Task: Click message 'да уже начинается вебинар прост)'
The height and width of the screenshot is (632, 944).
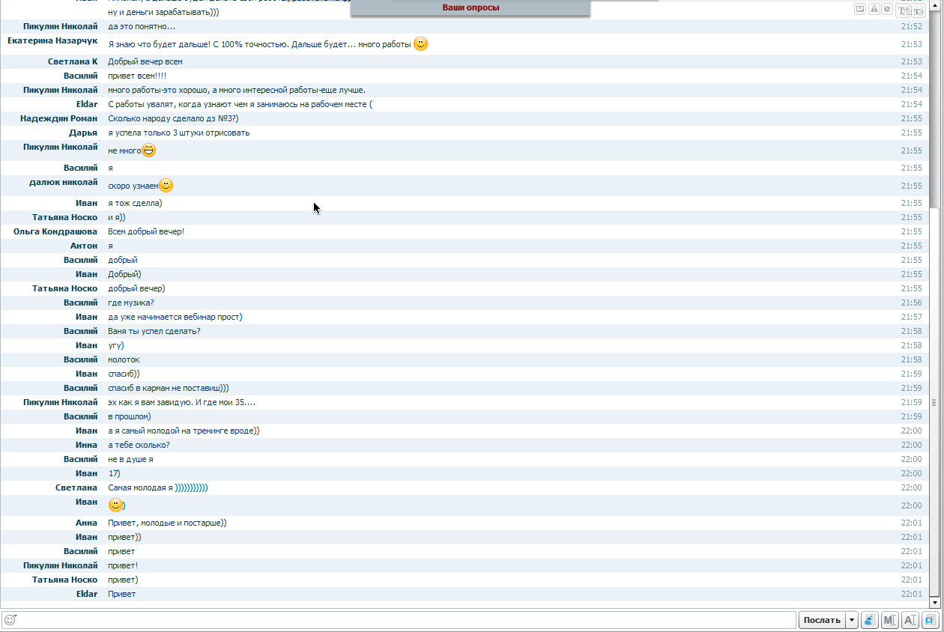Action: click(175, 317)
